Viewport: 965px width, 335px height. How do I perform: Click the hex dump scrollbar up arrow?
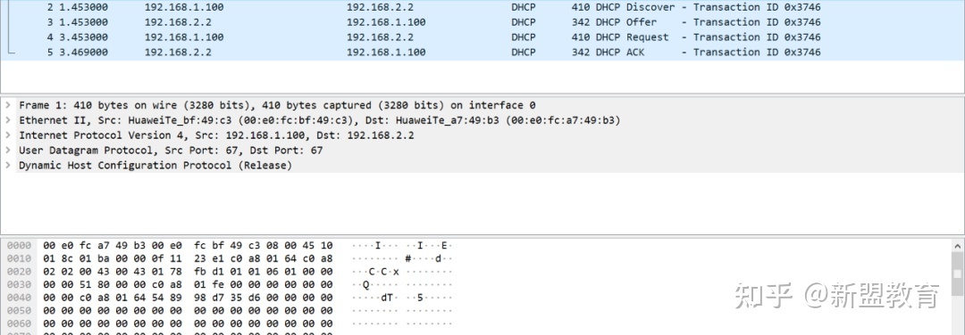click(x=958, y=245)
